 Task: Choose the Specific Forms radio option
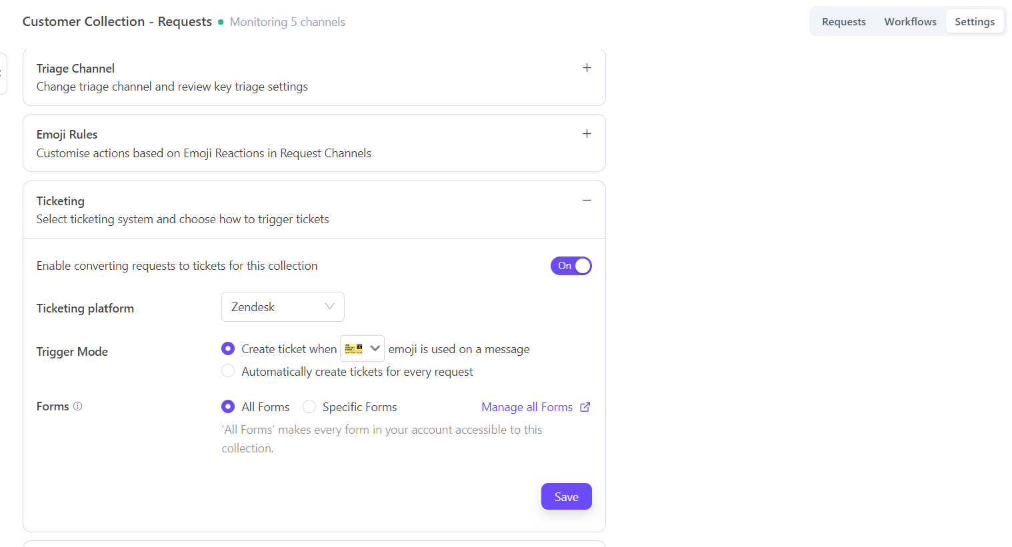(x=309, y=406)
